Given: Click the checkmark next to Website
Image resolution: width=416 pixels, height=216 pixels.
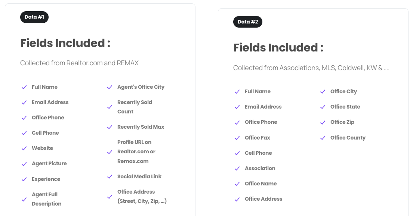Looking at the screenshot, I should point(24,148).
